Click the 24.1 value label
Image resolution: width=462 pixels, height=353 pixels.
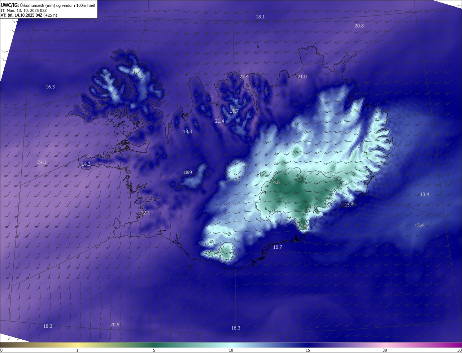tap(42, 162)
